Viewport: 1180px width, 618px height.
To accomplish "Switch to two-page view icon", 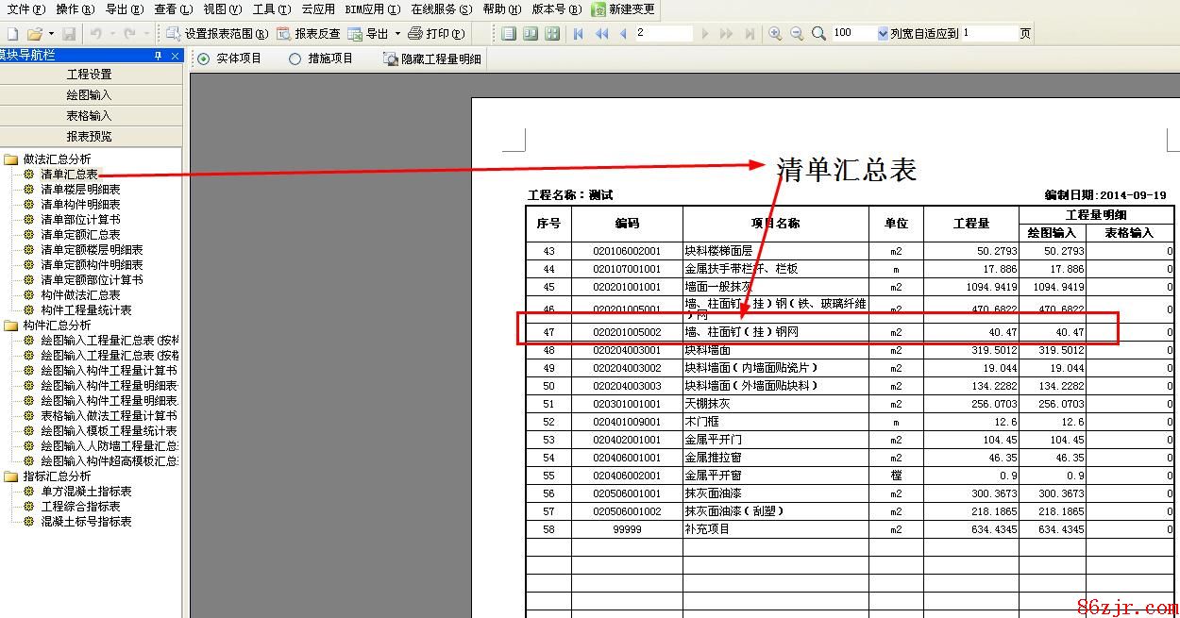I will tap(531, 34).
